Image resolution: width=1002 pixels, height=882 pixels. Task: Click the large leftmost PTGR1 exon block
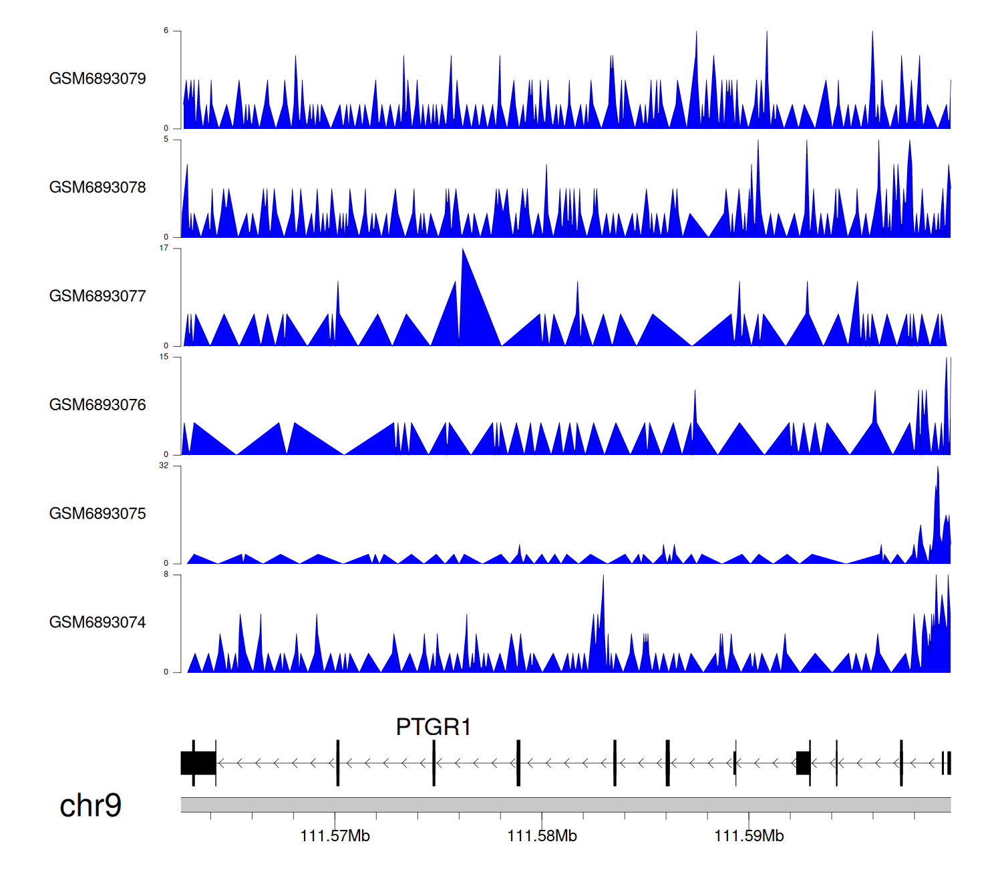(198, 763)
